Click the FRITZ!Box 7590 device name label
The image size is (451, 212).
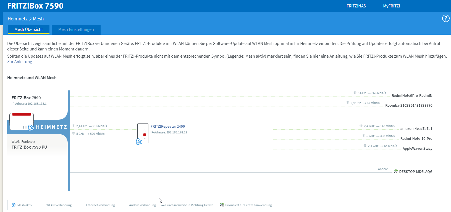tap(26, 98)
